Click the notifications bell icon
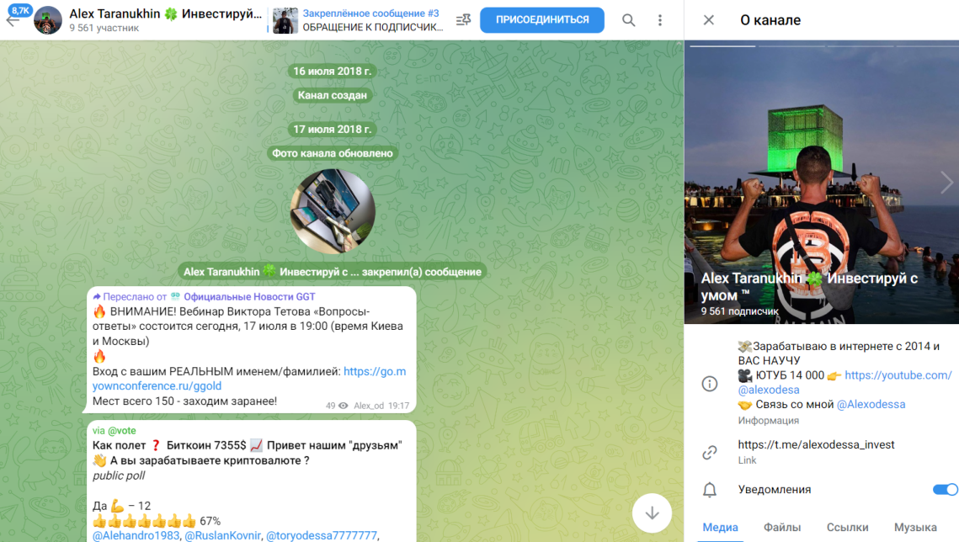This screenshot has height=542, width=959. click(710, 490)
